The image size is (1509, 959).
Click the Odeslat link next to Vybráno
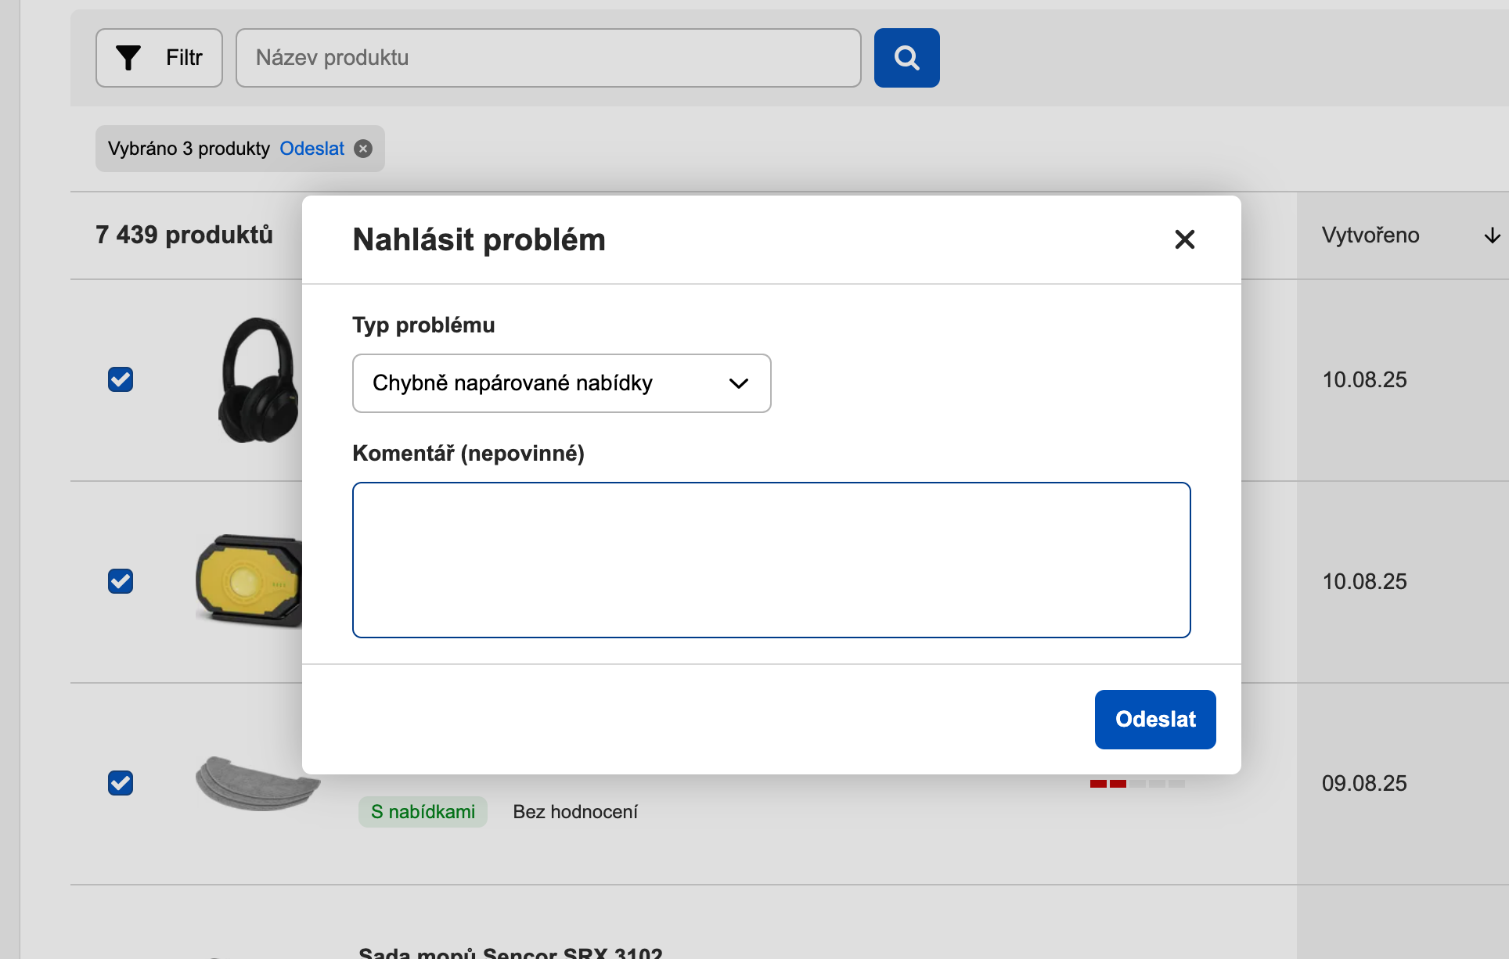point(312,149)
